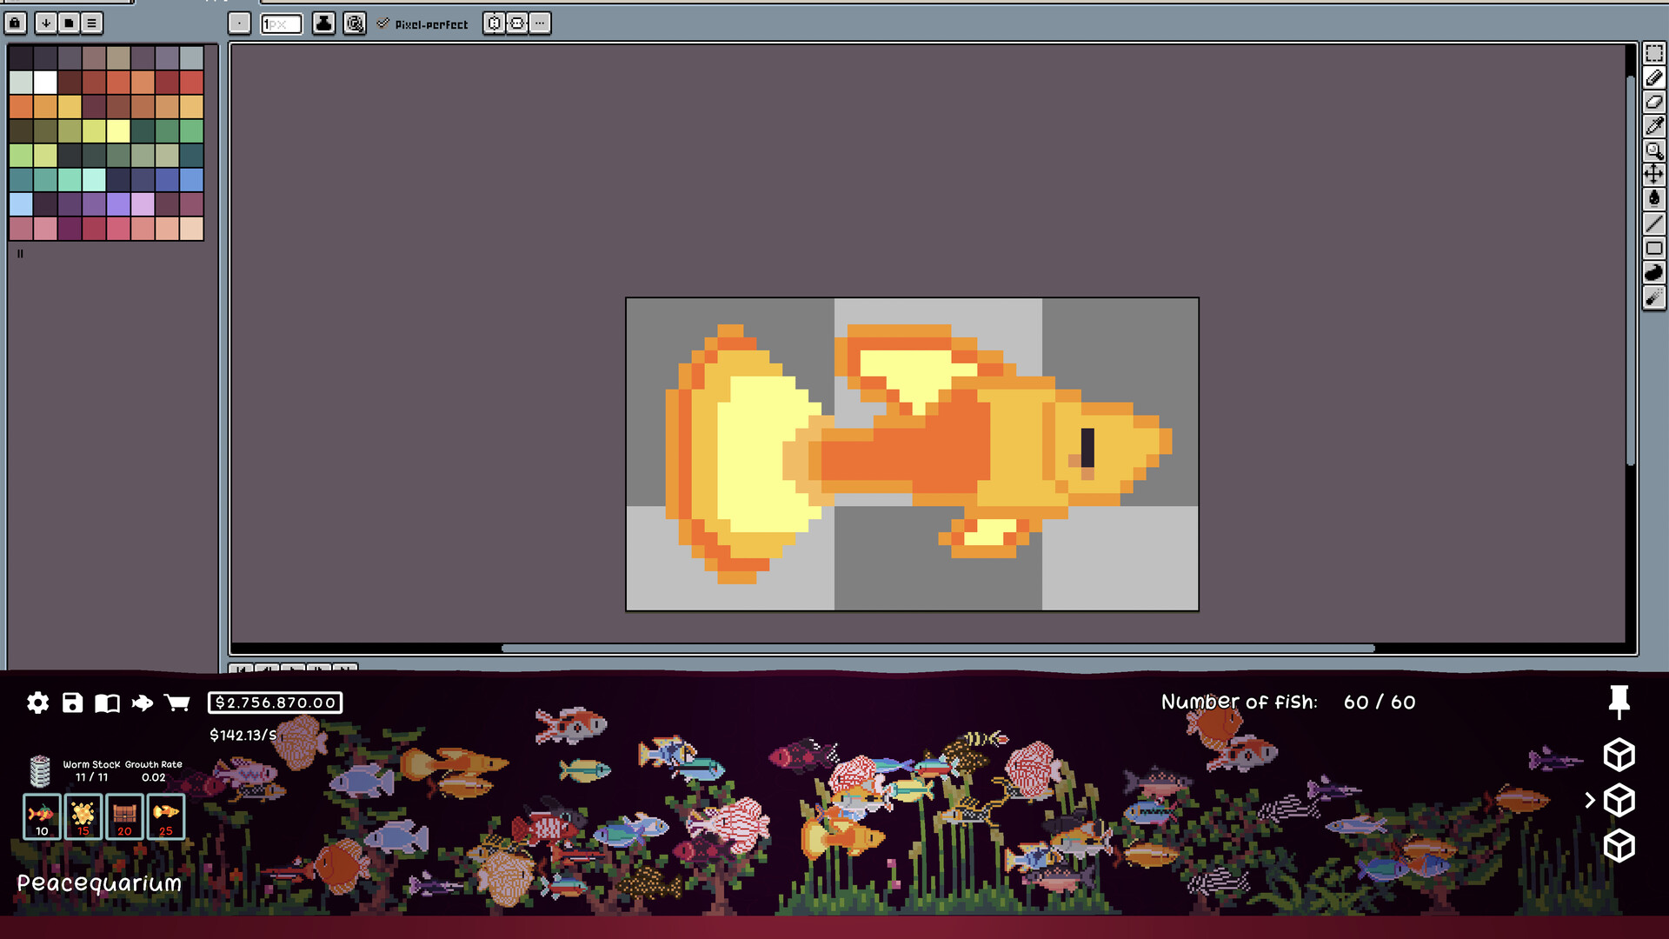Select the contour blob tool
This screenshot has width=1669, height=939.
pos(1653,272)
